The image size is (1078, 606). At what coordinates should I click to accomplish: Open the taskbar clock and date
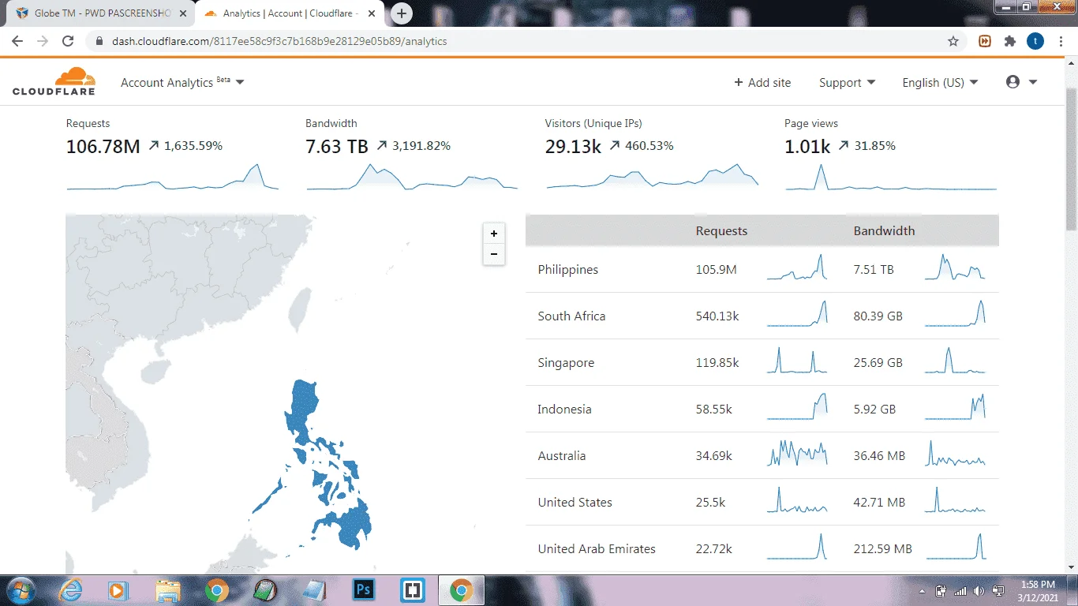tap(1038, 591)
